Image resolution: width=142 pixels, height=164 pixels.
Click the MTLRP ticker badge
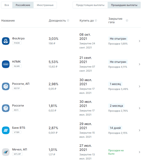point(17,154)
